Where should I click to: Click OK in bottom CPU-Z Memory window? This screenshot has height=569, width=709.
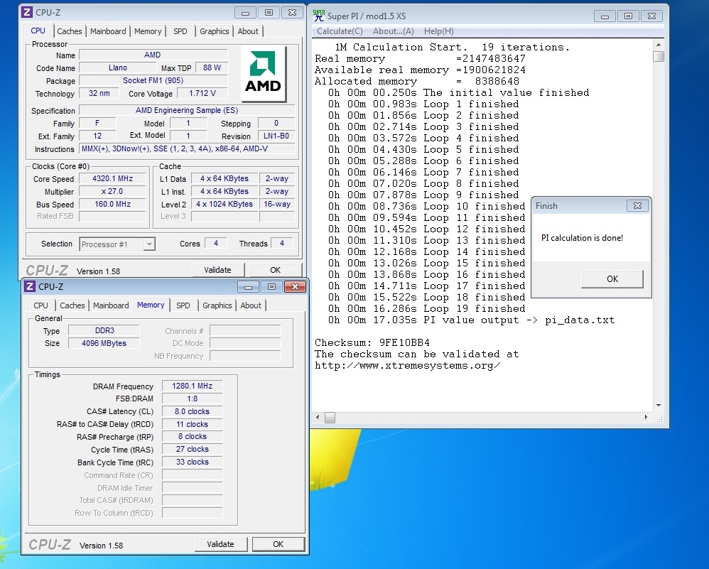(278, 544)
